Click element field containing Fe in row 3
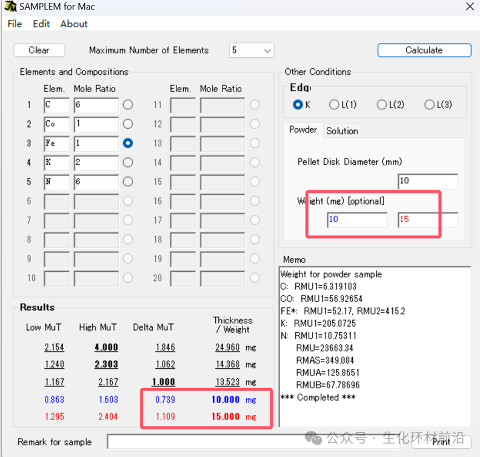 tap(57, 144)
